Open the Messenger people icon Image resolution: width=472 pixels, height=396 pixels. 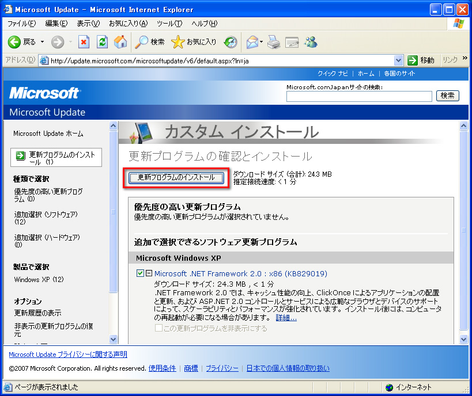click(x=311, y=42)
